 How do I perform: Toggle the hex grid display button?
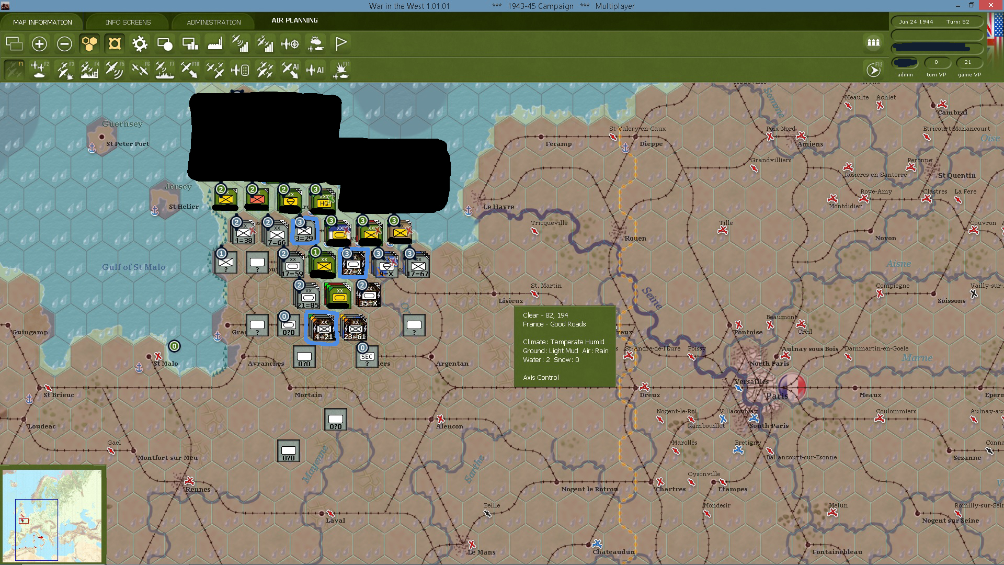pyautogui.click(x=89, y=44)
